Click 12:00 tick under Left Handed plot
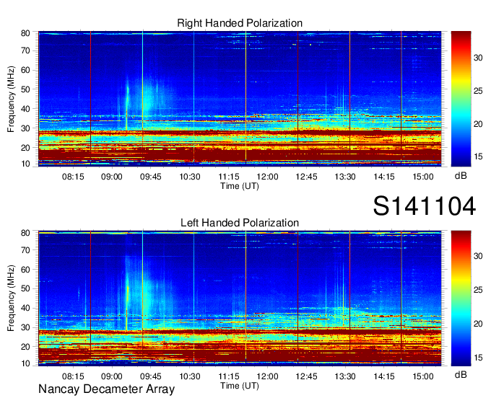 coord(267,376)
